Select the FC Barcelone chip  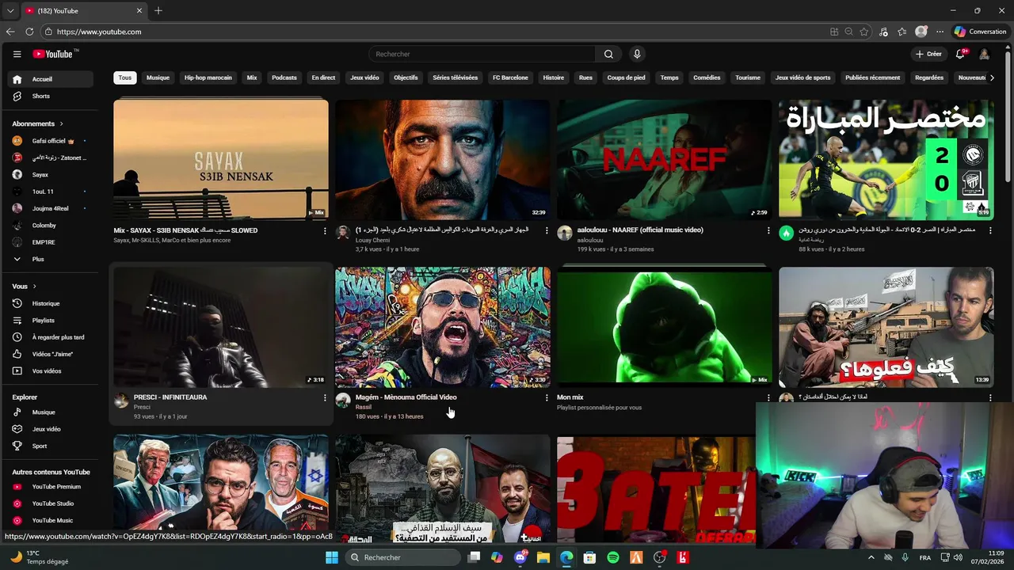pos(510,78)
